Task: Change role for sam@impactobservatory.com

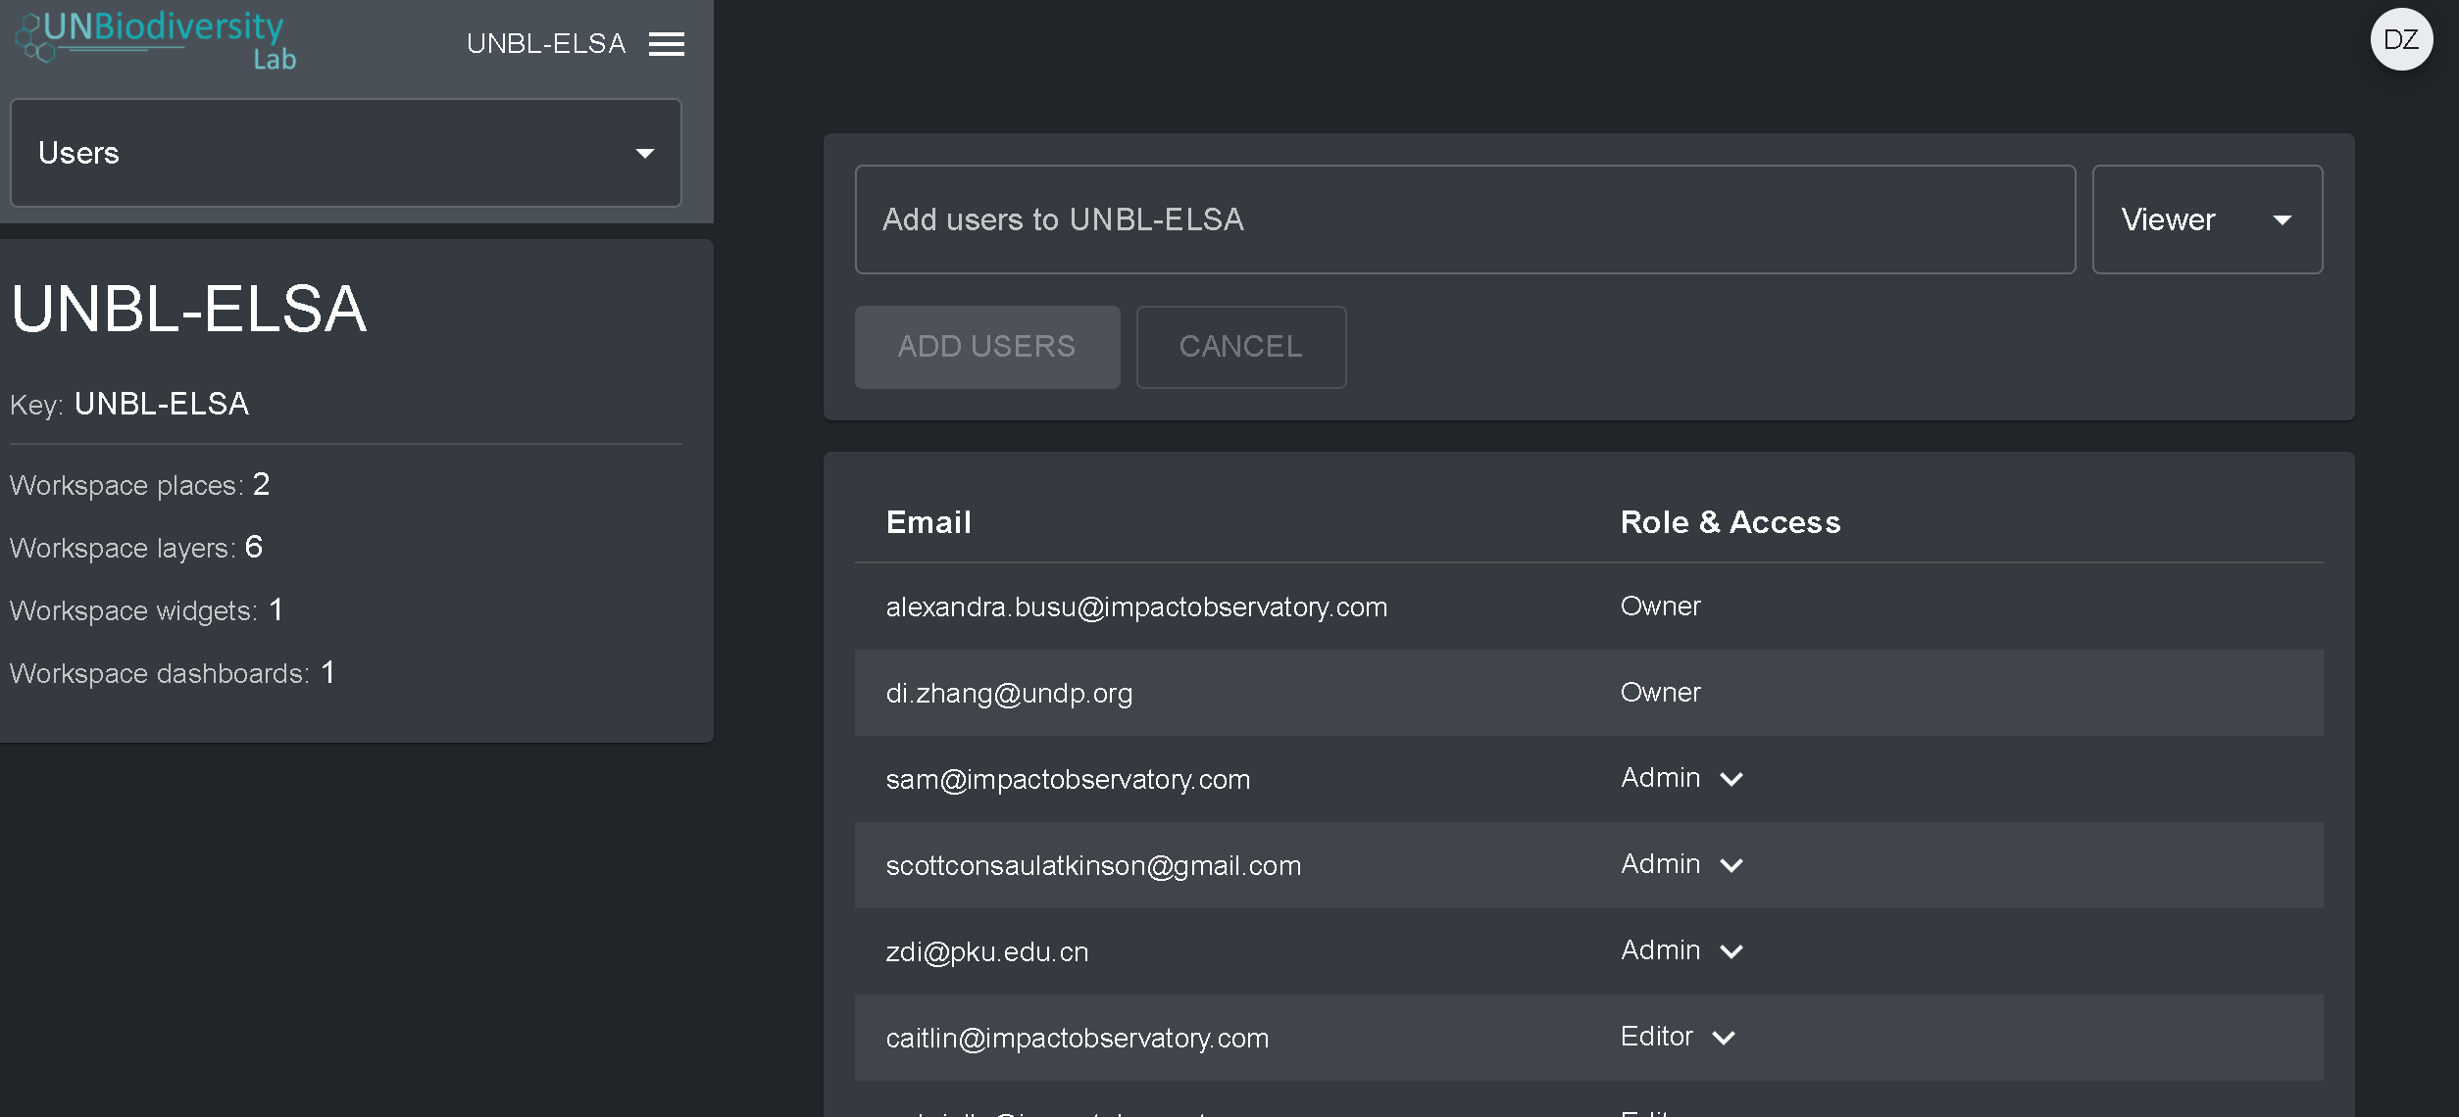Action: [1730, 779]
